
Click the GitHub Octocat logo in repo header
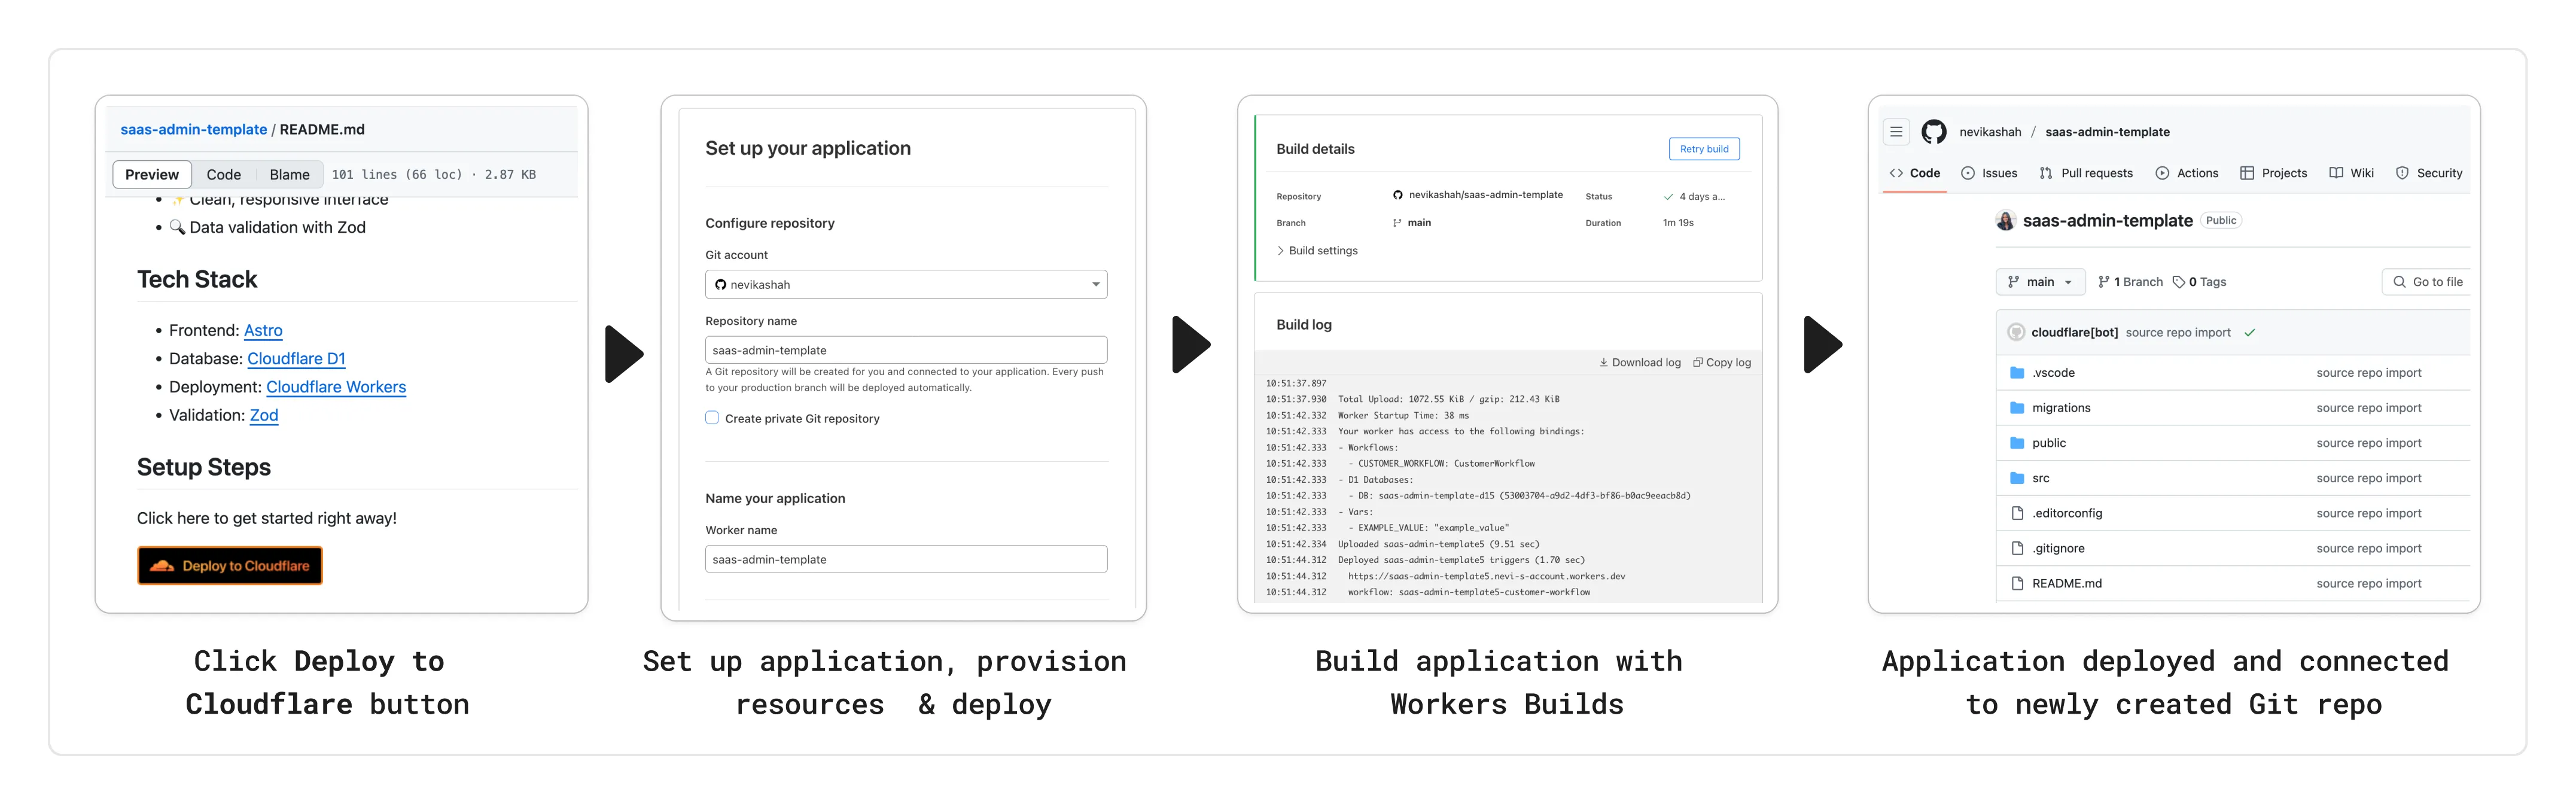tap(1934, 131)
